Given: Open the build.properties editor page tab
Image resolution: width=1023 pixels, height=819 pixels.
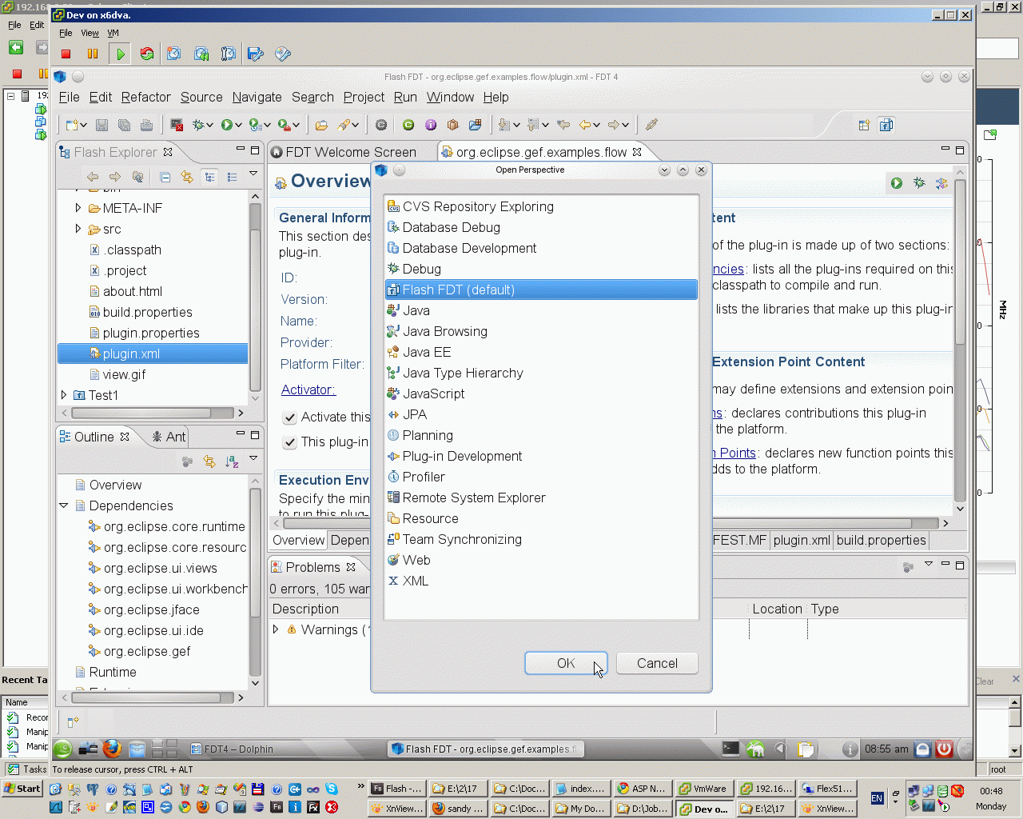Looking at the screenshot, I should click(881, 540).
